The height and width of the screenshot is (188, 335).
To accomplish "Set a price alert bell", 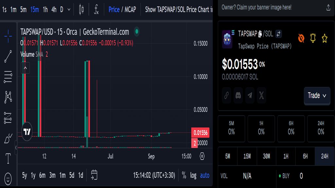I will click(313, 38).
